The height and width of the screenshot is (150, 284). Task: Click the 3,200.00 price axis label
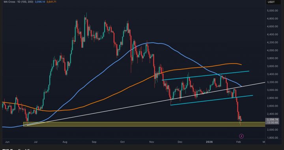(x=273, y=82)
